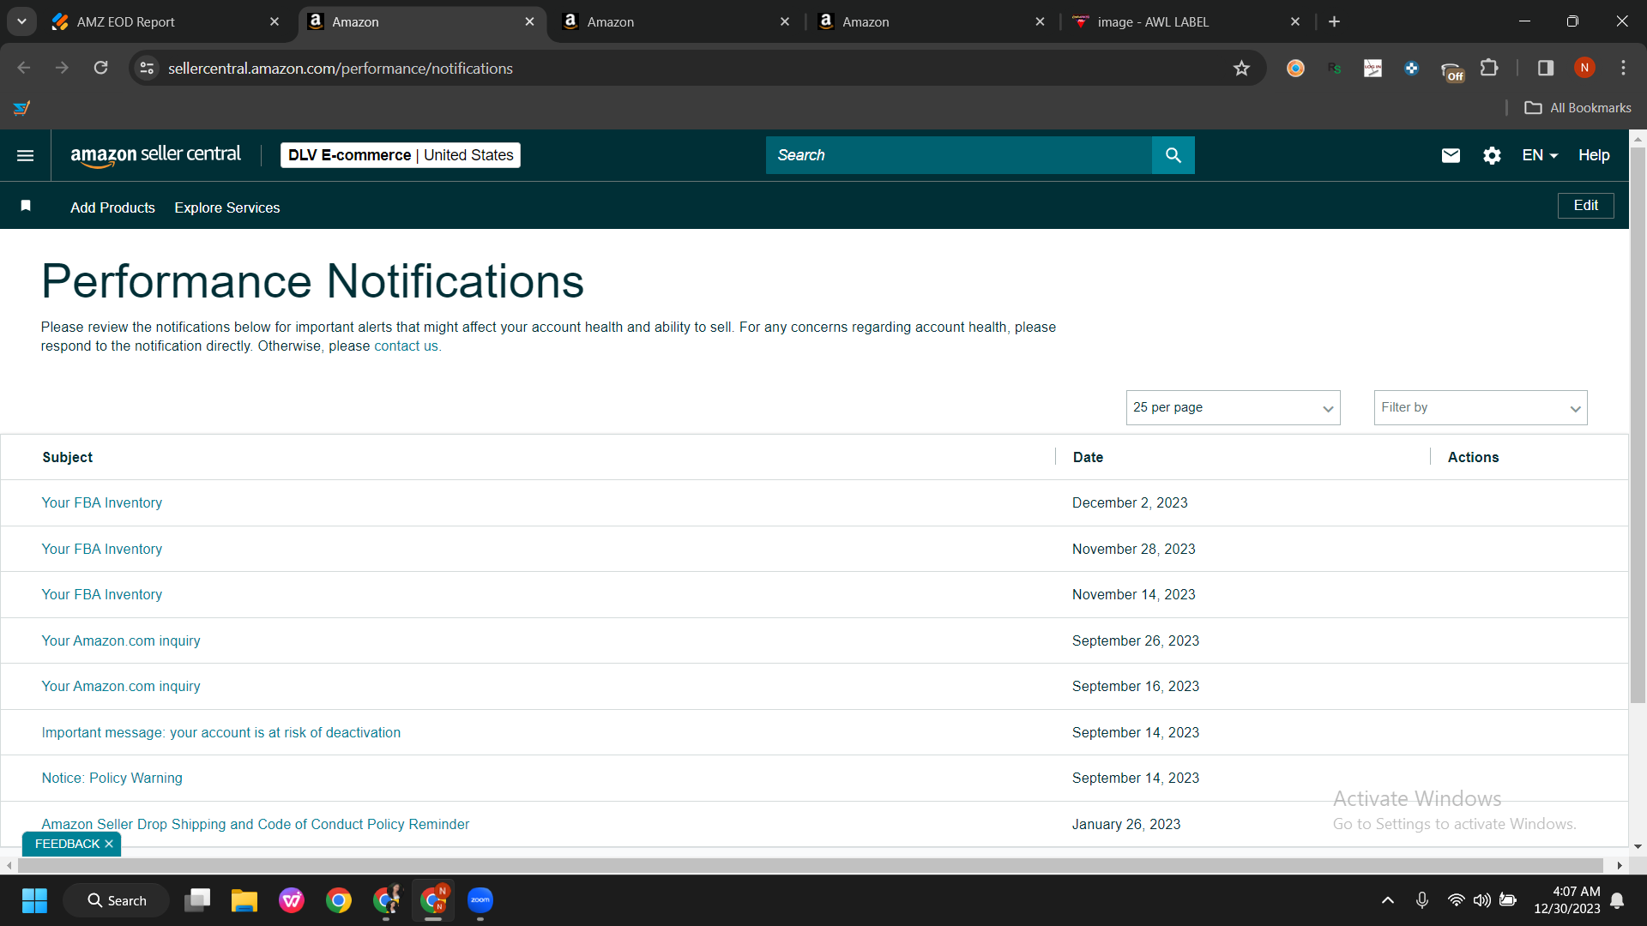
Task: Bookmark this page with star icon
Action: point(1241,68)
